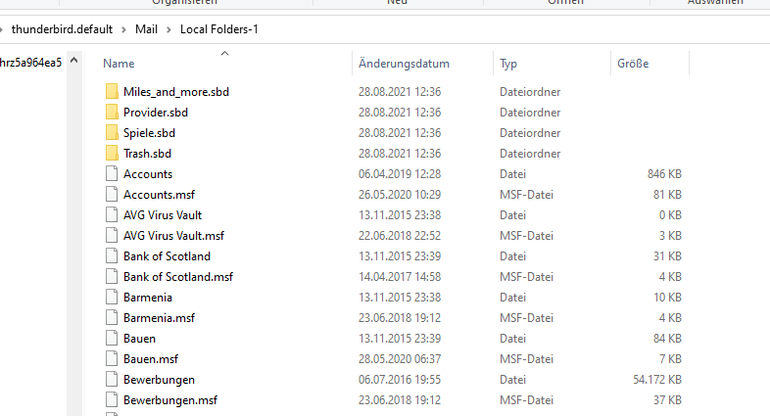Click the 84 KB size cell
The image size is (770, 416).
pos(667,339)
